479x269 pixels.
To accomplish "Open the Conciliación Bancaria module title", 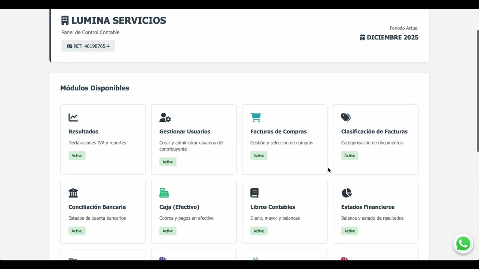I will [97, 207].
